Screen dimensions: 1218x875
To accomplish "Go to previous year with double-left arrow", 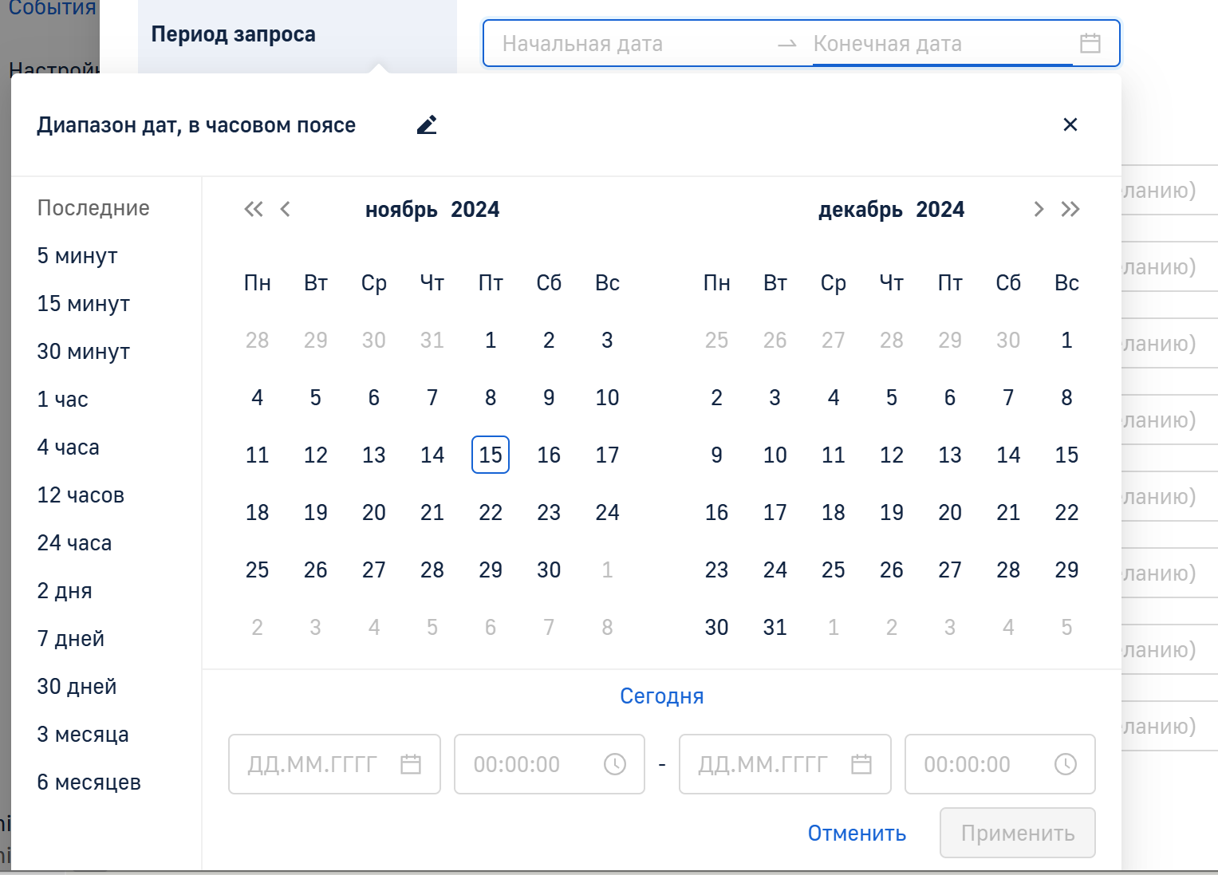I will click(253, 210).
